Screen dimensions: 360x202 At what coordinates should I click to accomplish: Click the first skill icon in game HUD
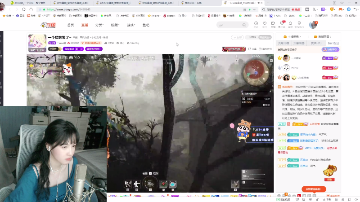(128, 184)
